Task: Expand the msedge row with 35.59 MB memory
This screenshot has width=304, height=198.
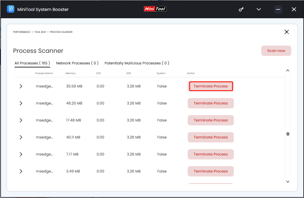Action: point(21,86)
